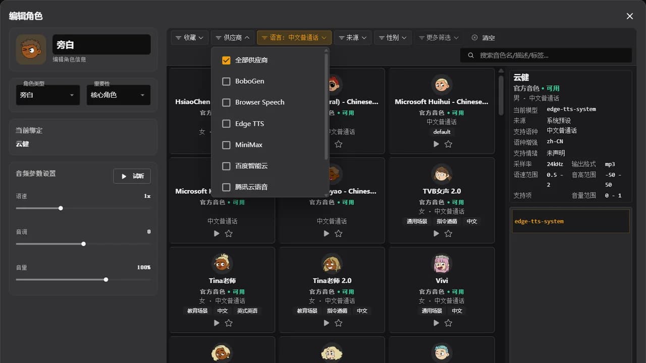This screenshot has height=363, width=646.
Task: Select the Vivi voice name
Action: (442, 280)
